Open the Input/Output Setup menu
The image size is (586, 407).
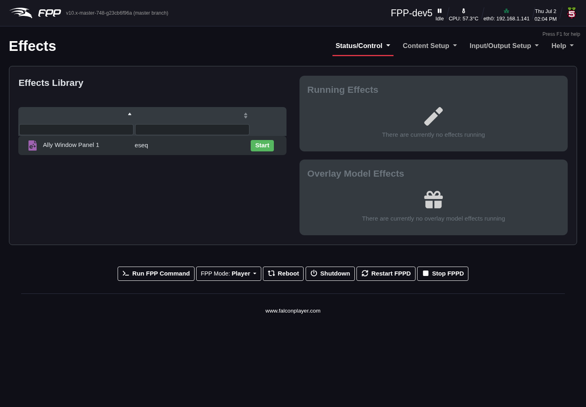[504, 46]
